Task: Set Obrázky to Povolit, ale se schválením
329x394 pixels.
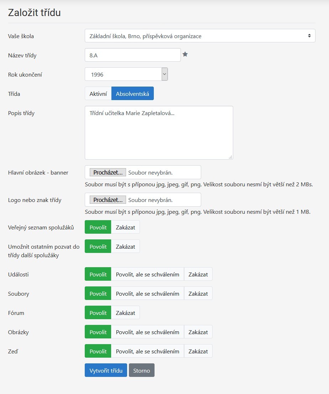Action: [147, 332]
